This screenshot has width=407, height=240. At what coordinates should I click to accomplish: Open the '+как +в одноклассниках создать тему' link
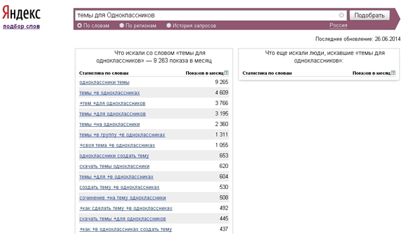[x=126, y=229]
